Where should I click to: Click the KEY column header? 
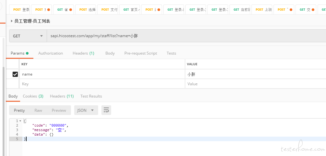(24, 64)
